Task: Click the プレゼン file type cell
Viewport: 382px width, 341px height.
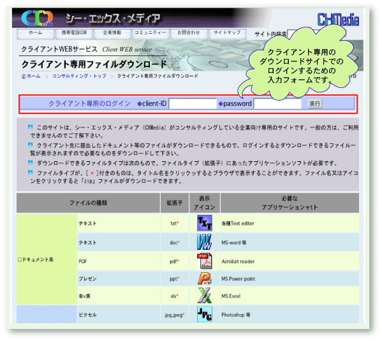Action: 119,279
